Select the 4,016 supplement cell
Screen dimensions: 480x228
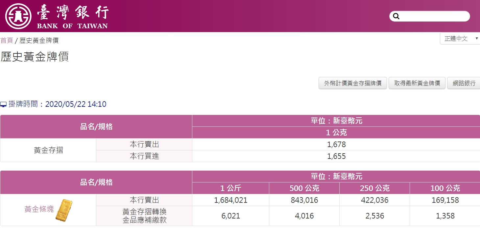click(x=304, y=216)
